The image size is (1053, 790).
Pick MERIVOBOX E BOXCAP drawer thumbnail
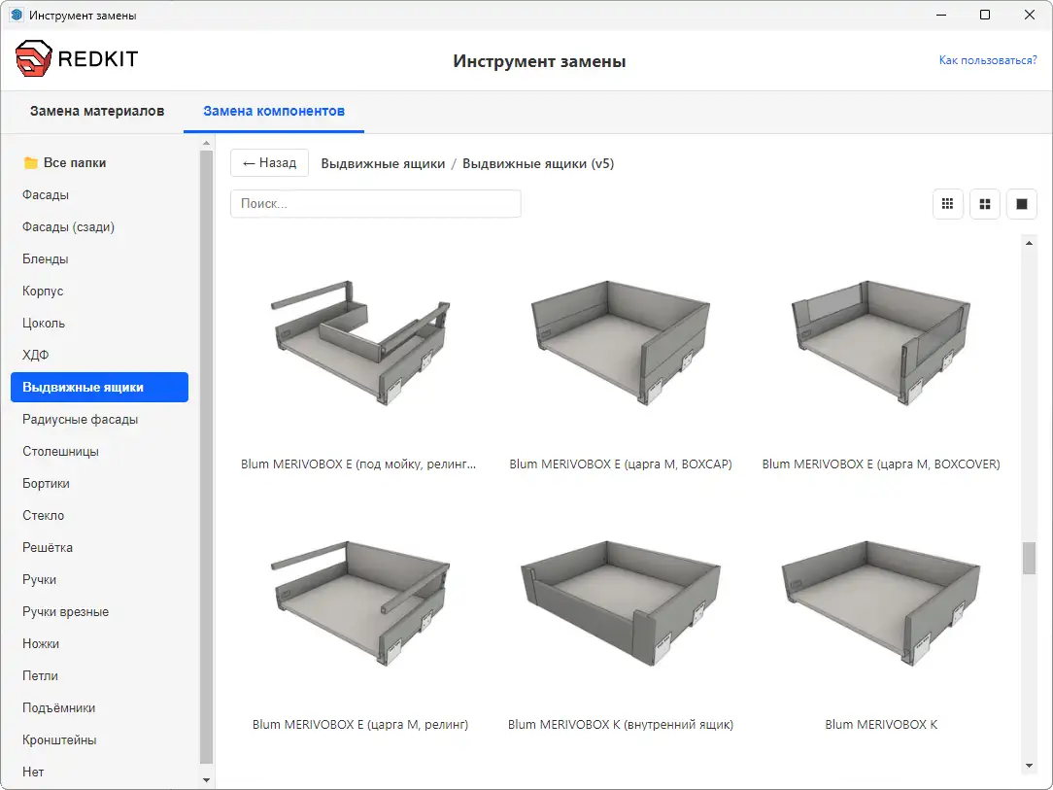[x=621, y=342]
